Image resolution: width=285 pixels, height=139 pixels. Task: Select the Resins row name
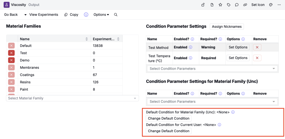(25, 82)
